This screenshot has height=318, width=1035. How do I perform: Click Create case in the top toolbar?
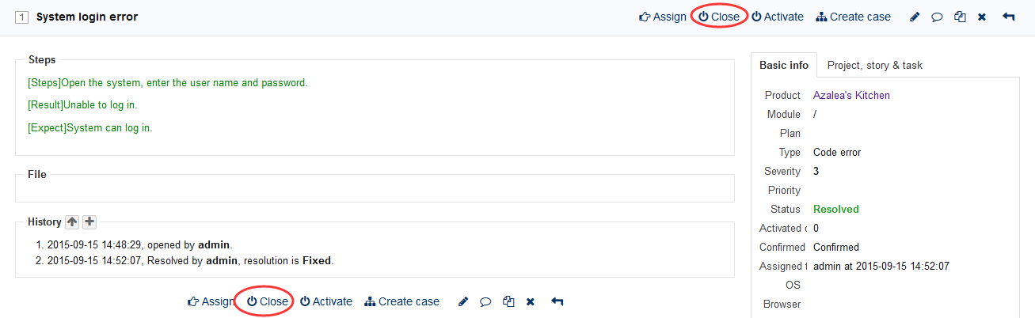pyautogui.click(x=853, y=17)
